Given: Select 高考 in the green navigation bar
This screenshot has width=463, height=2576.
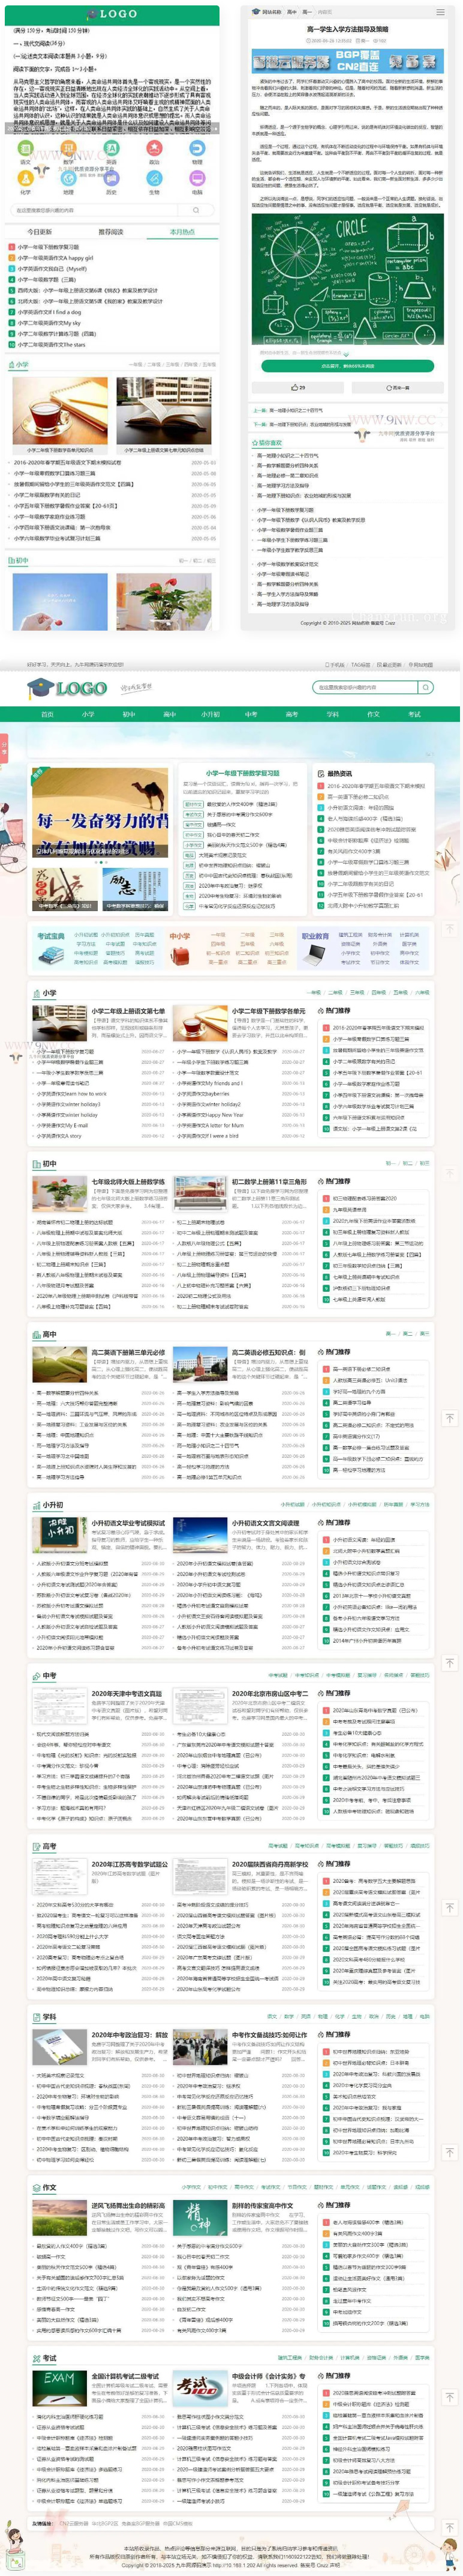Looking at the screenshot, I should point(291,714).
